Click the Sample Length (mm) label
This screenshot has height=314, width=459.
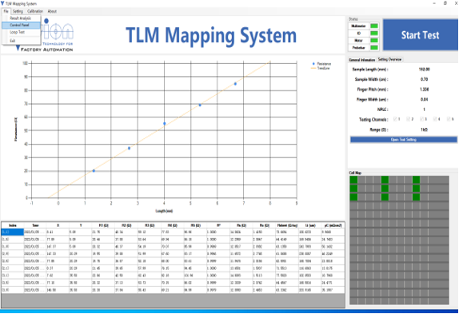[370, 70]
